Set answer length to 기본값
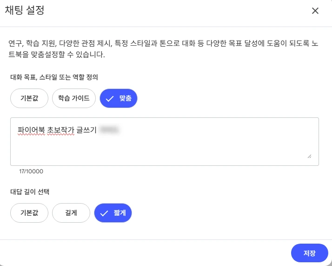This screenshot has width=332, height=266. click(29, 213)
